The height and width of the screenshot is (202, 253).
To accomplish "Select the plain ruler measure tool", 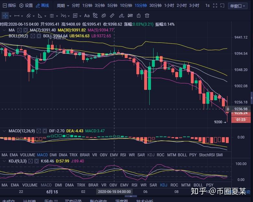I will [112, 16].
